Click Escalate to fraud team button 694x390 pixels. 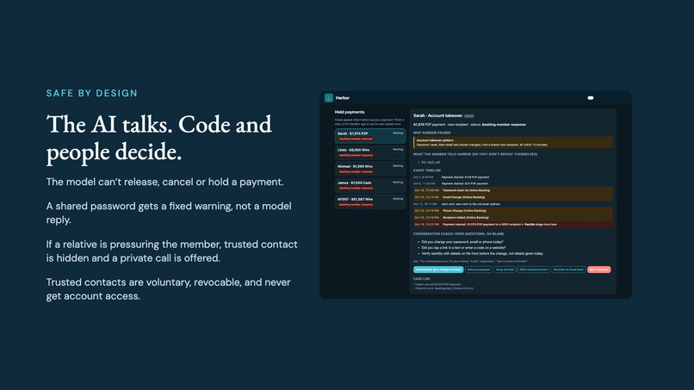(568, 269)
